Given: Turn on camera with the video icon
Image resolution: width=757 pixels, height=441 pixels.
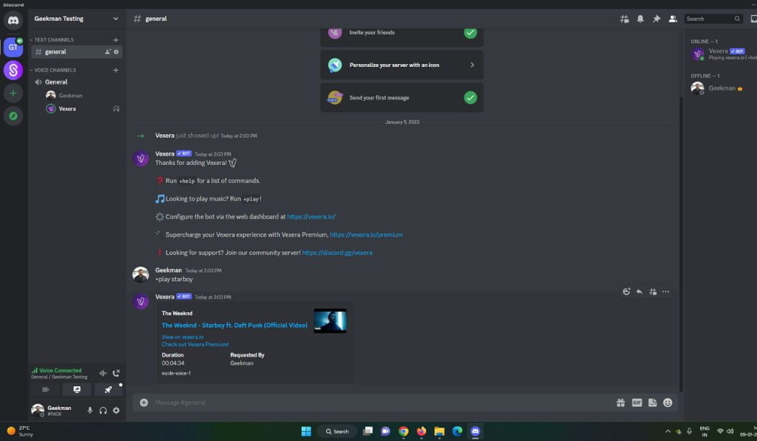Looking at the screenshot, I should (x=45, y=389).
